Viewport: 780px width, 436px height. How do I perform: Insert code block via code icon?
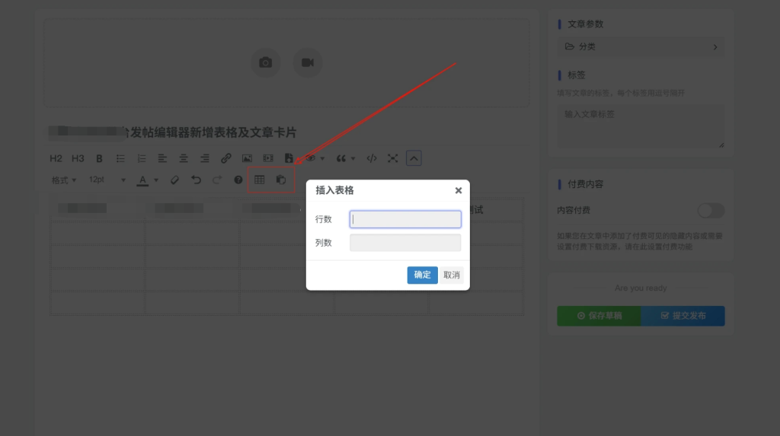coord(372,158)
